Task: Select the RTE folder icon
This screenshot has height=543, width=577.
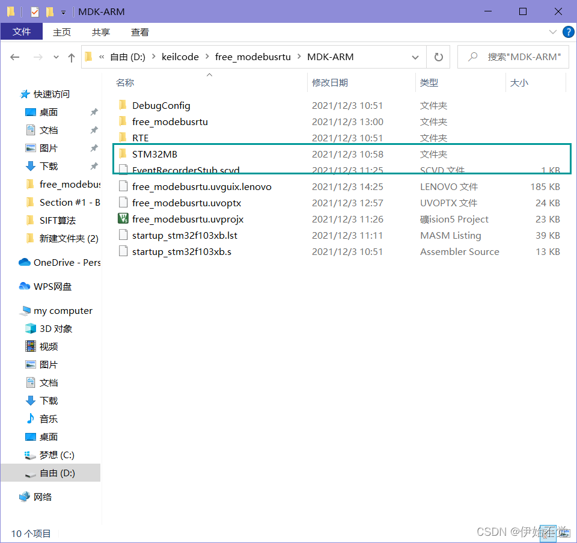Action: pyautogui.click(x=123, y=138)
